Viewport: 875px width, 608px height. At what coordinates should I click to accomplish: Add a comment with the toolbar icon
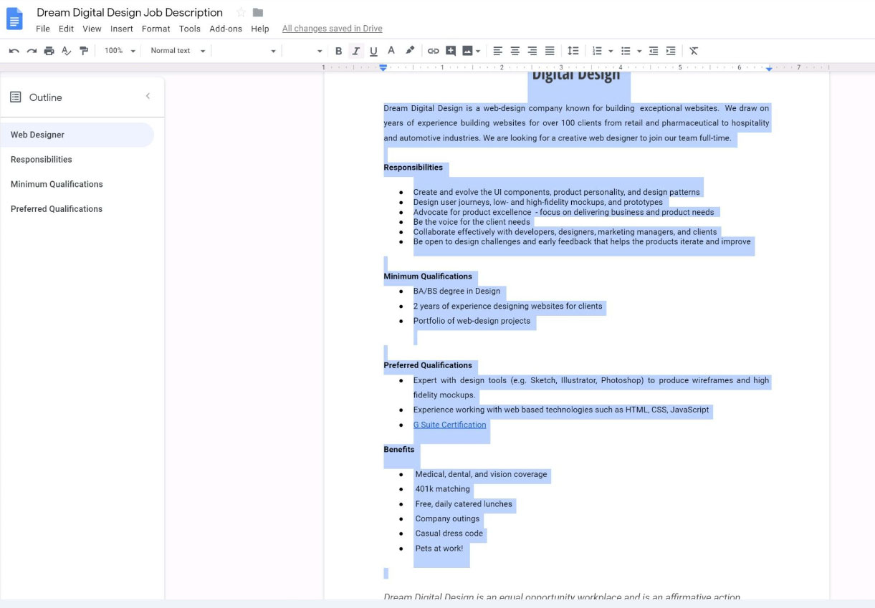click(x=451, y=51)
